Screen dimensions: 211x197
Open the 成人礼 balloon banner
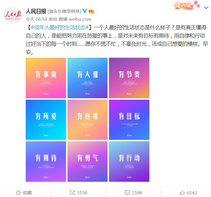click(x=187, y=5)
